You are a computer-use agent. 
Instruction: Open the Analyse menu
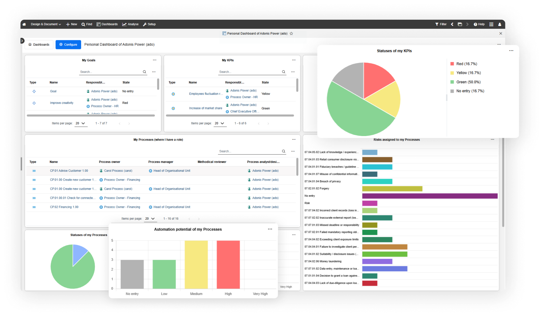coord(130,24)
